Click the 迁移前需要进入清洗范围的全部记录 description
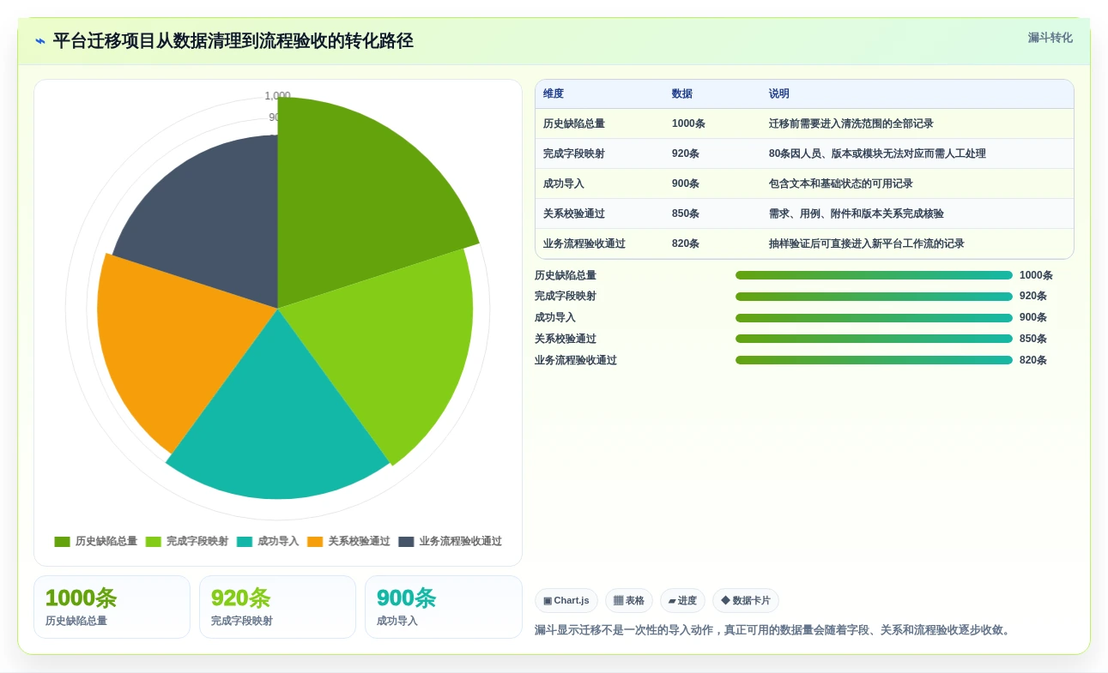 851,123
